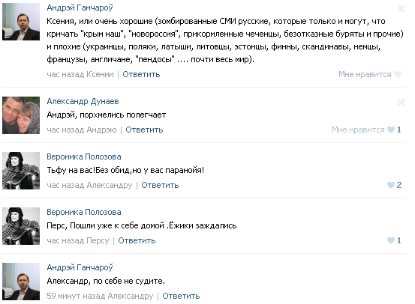The width and height of the screenshot is (415, 304).
Task: Click Александр Дунаев's couple avatar photo
Action: click(21, 115)
